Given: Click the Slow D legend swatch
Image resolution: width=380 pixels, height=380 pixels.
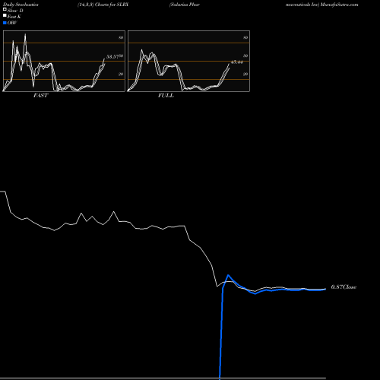Looking at the screenshot, I should 5,9.
